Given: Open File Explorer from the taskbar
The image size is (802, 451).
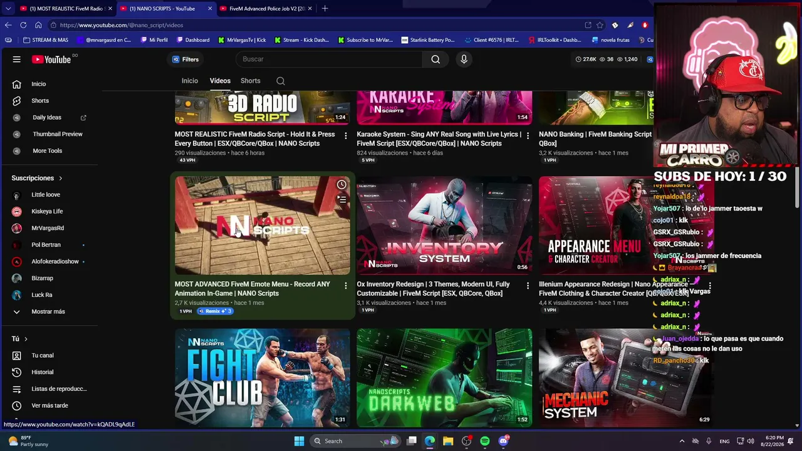Looking at the screenshot, I should click(x=448, y=441).
